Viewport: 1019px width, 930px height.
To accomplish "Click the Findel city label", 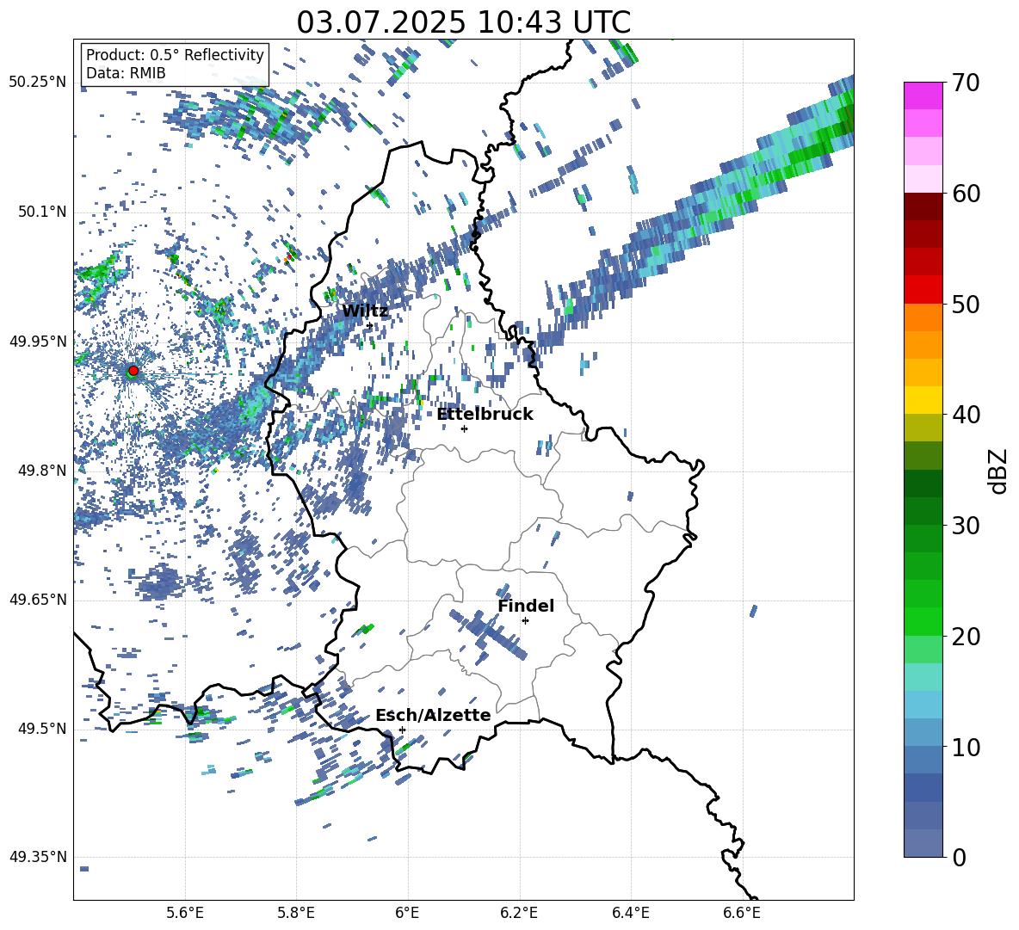I will click(526, 606).
